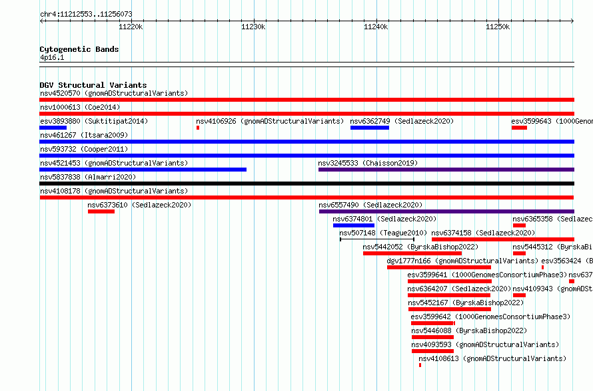Open variant nsv1000613 (Coe2014)
Image resolution: width=593 pixels, height=391 pixels.
[80, 107]
